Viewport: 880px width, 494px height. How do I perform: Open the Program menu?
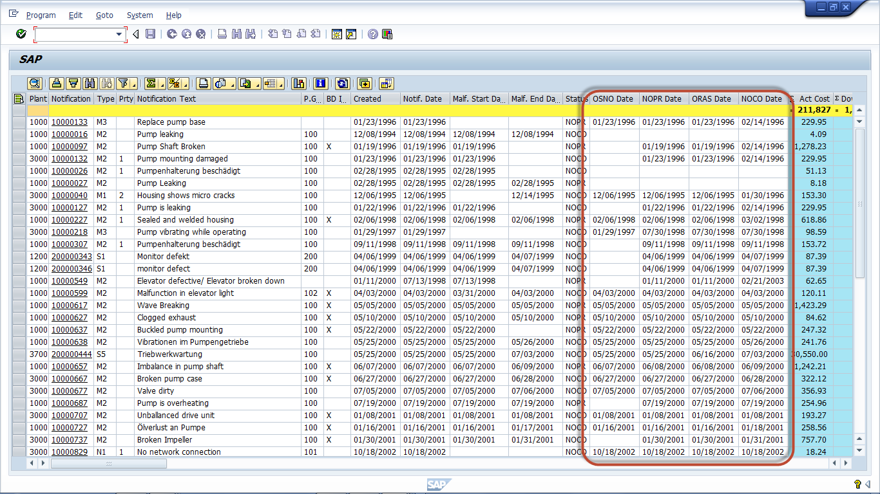tap(41, 15)
